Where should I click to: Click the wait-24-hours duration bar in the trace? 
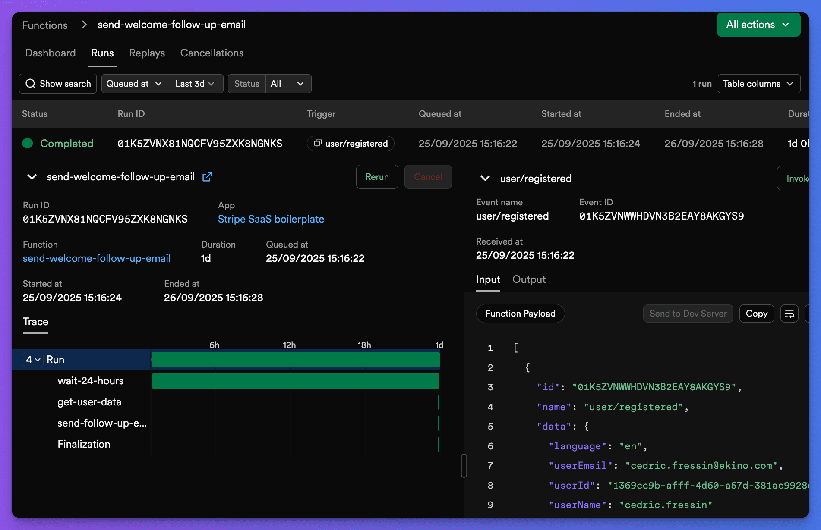295,381
